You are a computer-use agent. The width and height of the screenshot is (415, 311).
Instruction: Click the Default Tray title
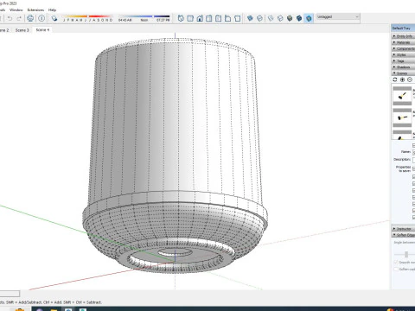(x=401, y=29)
